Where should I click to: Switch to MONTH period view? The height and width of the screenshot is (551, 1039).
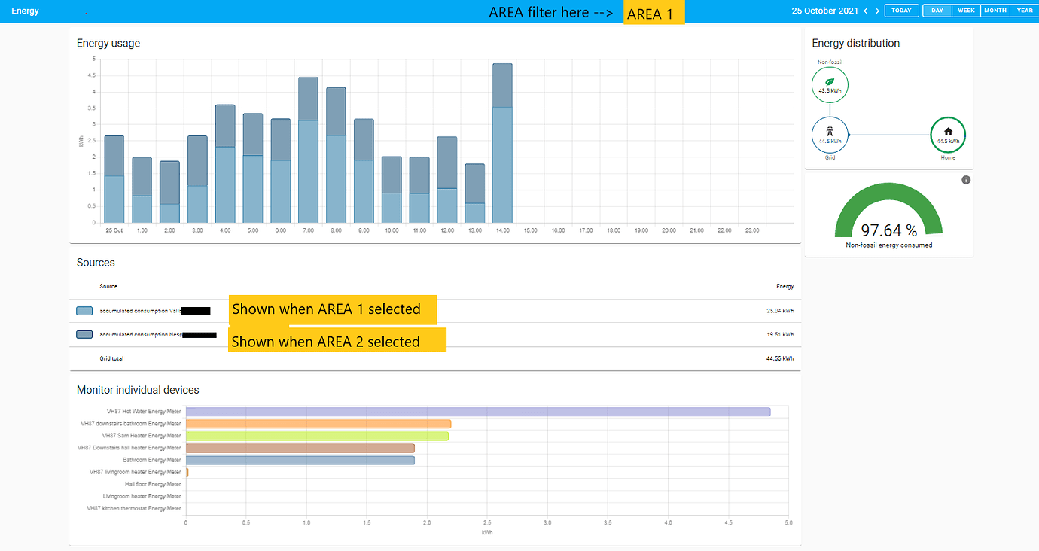tap(995, 11)
